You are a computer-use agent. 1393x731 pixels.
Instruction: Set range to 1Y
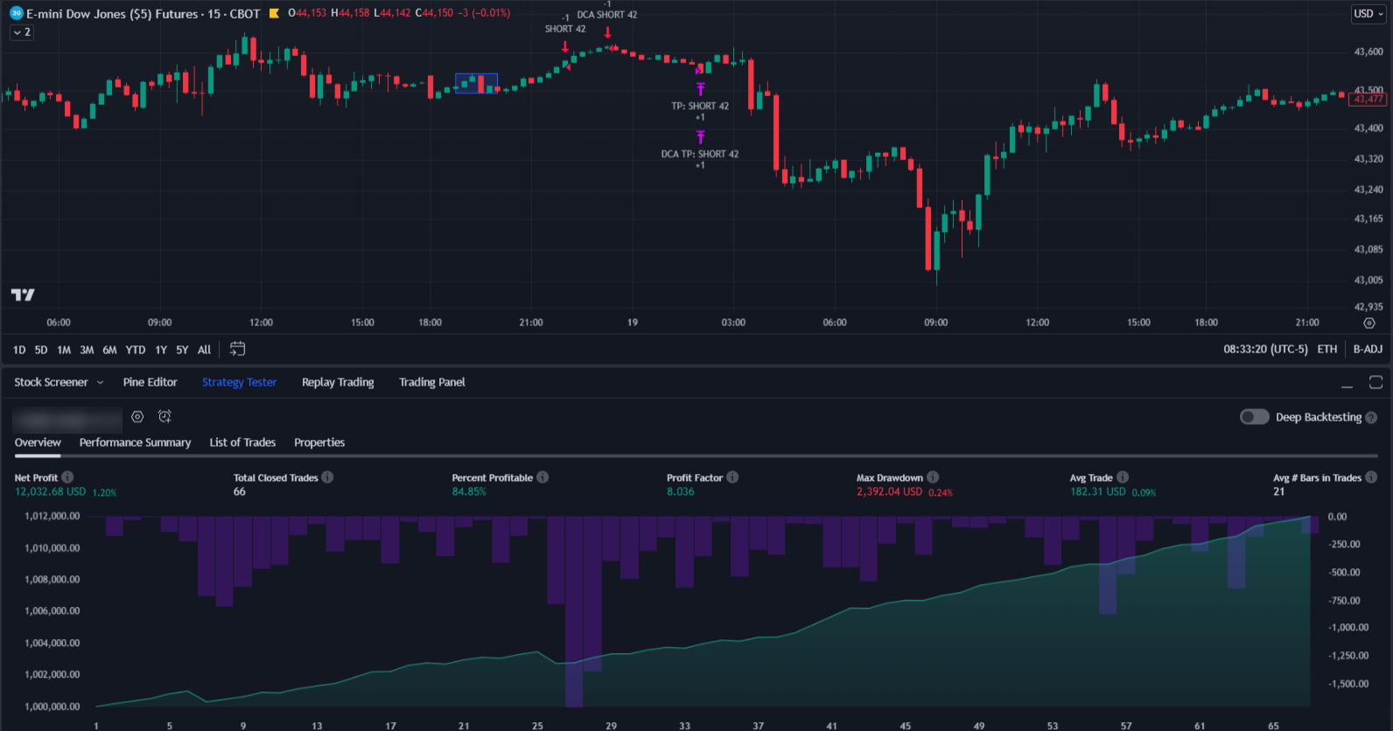(x=161, y=350)
